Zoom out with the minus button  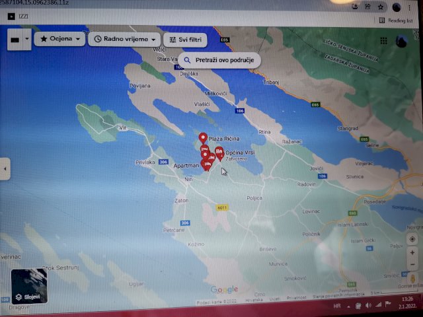click(x=412, y=264)
